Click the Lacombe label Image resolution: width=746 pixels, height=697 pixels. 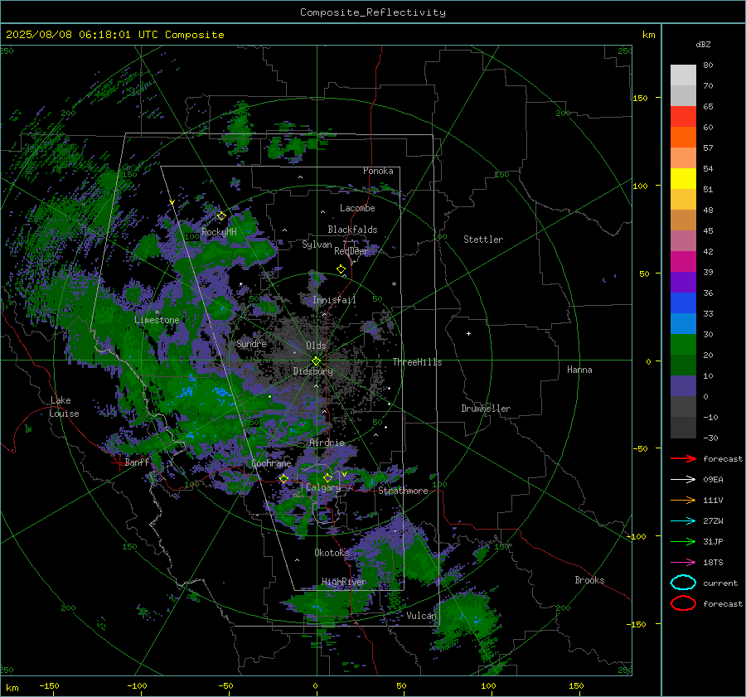coord(357,208)
